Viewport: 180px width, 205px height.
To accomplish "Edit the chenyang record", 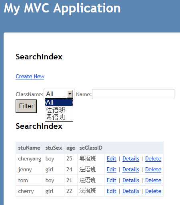I will click(112, 159).
